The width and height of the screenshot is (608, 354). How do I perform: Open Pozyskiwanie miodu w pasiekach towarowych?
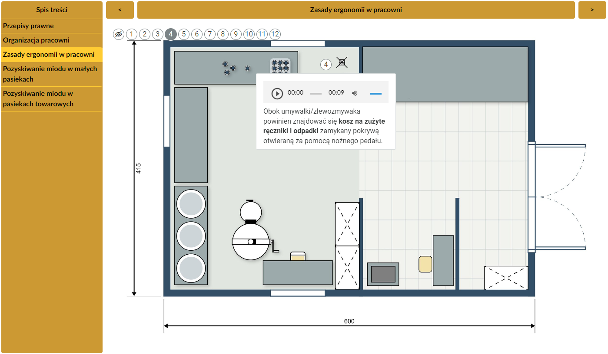pyautogui.click(x=38, y=98)
